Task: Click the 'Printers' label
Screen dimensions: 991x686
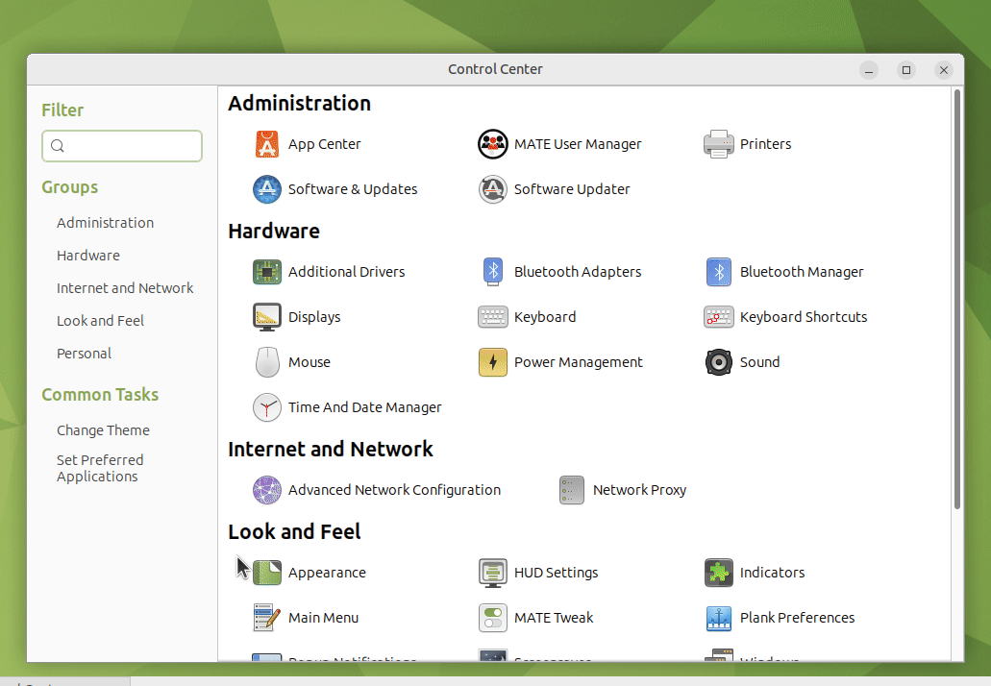Action: 765,144
